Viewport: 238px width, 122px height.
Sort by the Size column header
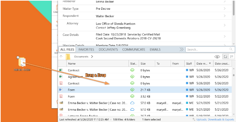point(147,64)
